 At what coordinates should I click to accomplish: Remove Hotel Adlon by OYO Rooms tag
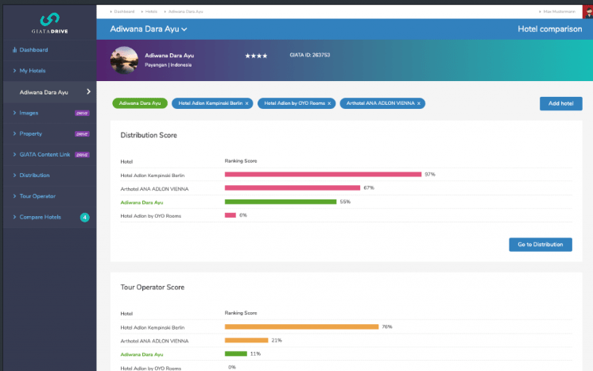click(329, 103)
